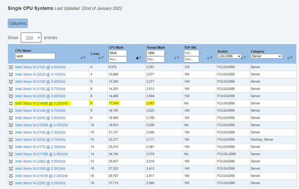Expand details for Intel Xeon W-2133 row
Viewport: 299px width, 189px height.
coord(11,82)
